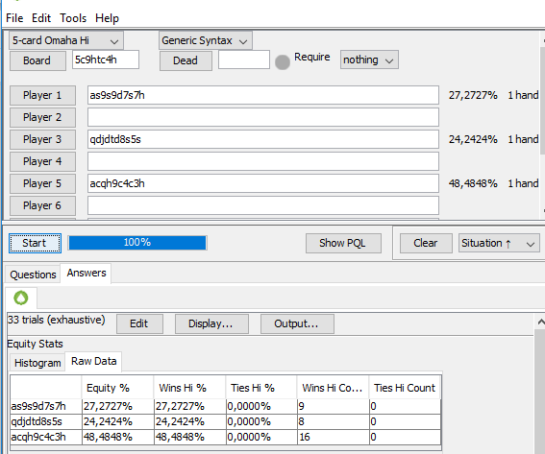
Task: Open the Require nothing dropdown
Action: [369, 60]
